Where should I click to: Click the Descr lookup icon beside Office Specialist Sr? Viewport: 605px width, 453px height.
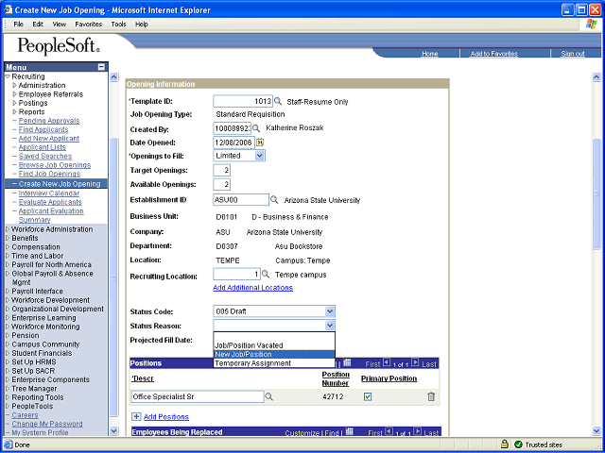click(268, 396)
